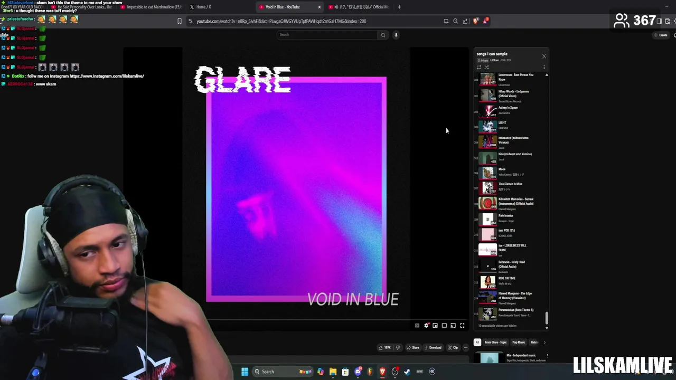This screenshot has height=380, width=676.
Task: Click the share icon in the address bar
Action: point(465,21)
